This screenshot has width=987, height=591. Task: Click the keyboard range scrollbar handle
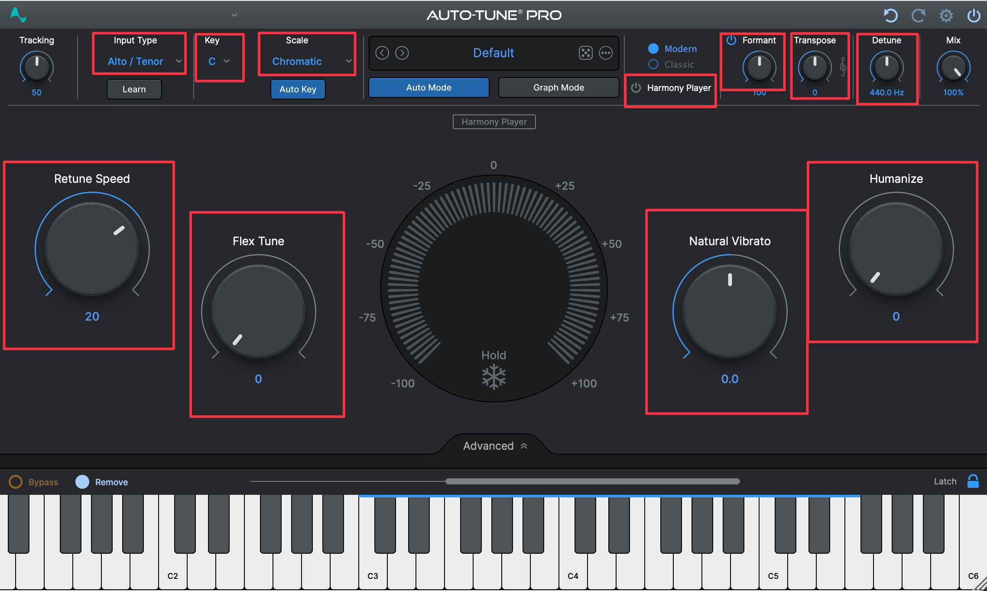click(x=593, y=481)
